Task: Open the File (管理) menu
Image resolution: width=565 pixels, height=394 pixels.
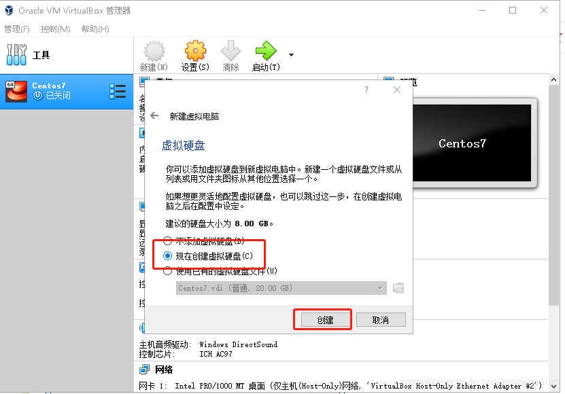Action: click(16, 29)
